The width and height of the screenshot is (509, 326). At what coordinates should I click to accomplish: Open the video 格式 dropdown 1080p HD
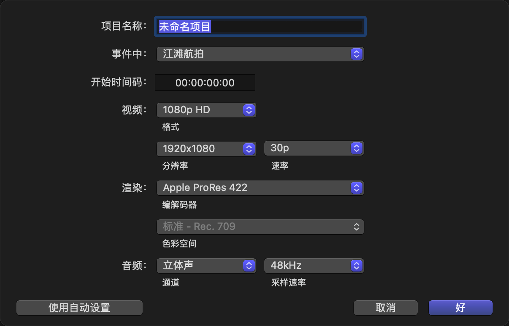[207, 110]
